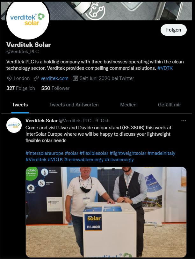The width and height of the screenshot is (195, 259).
Task: Open the #cleanenergy hashtag
Action: [x=119, y=160]
